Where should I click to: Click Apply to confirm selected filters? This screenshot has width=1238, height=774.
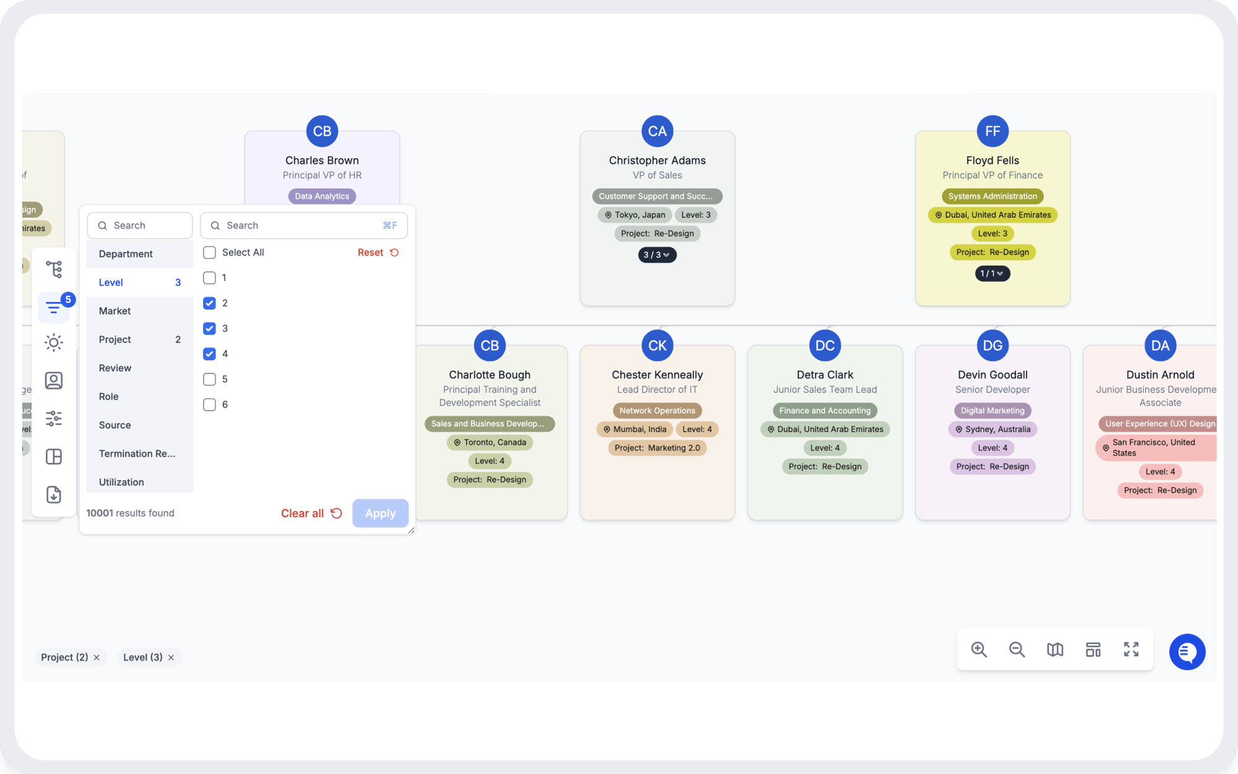[381, 513]
